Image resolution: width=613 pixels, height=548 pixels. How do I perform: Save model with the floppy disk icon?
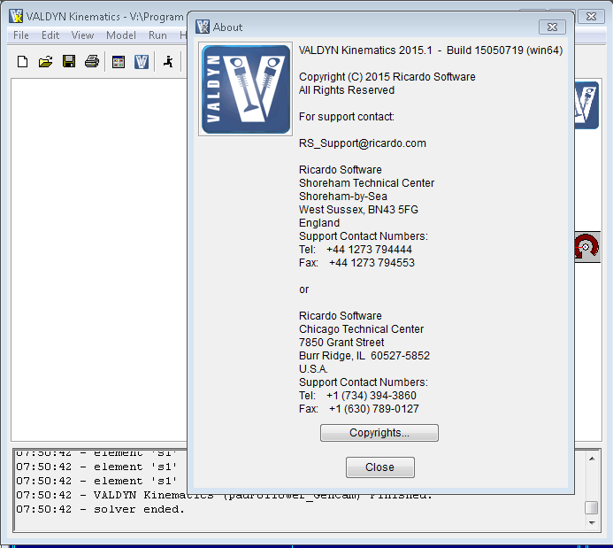point(69,61)
